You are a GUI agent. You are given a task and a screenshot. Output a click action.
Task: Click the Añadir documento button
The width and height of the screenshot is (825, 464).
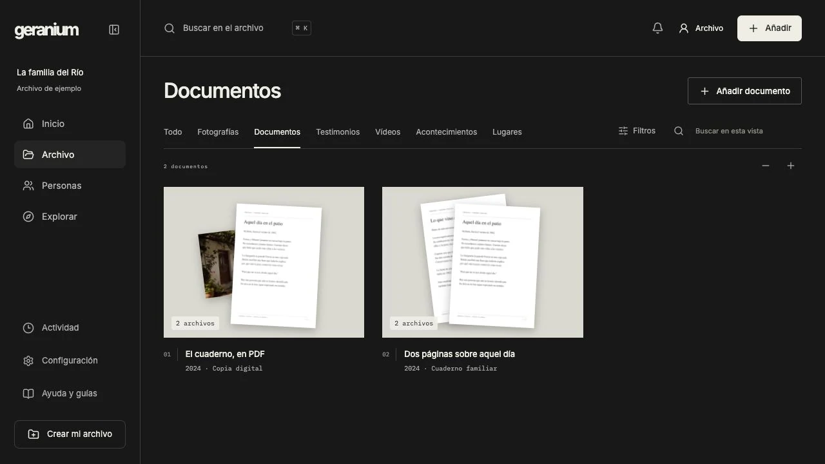(744, 91)
